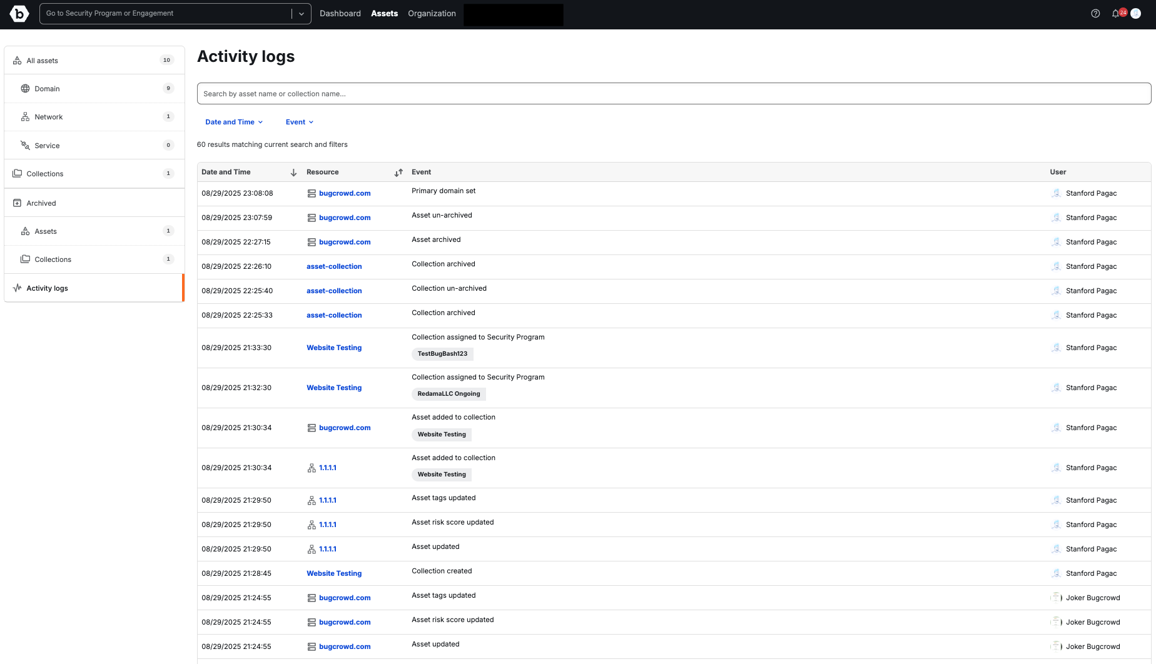Open archived Collections item
This screenshot has height=664, width=1156.
pos(94,259)
